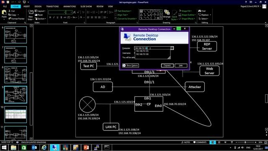Open the INSERT tab
The height and width of the screenshot is (151, 268).
26,7
